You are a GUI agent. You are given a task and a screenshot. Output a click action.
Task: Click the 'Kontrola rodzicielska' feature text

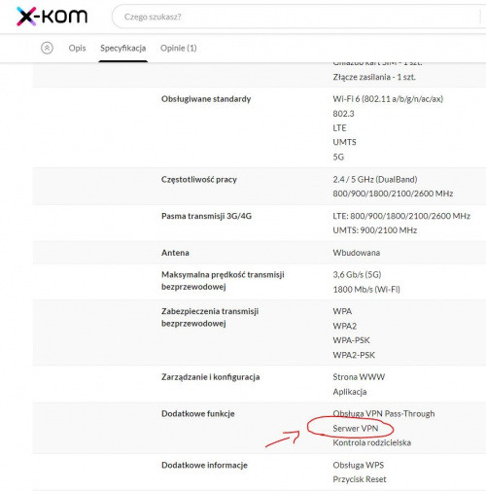tap(371, 442)
